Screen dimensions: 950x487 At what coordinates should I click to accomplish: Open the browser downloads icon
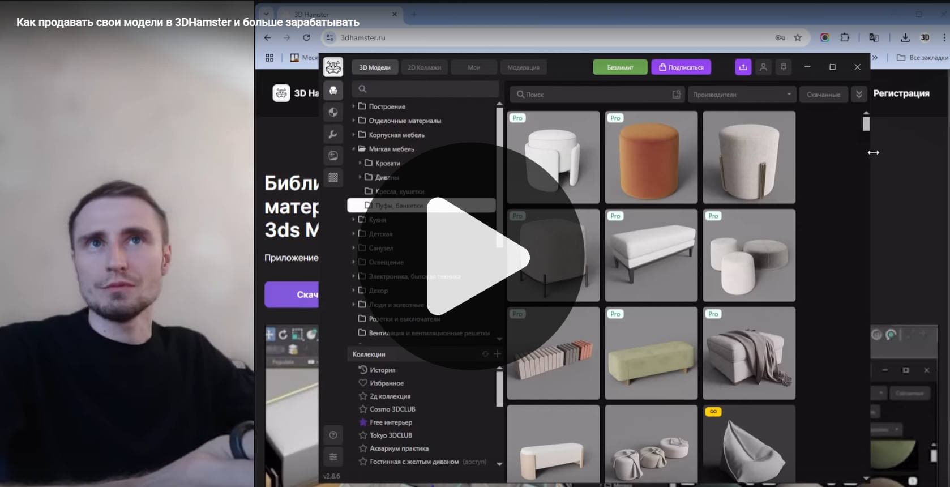point(905,37)
